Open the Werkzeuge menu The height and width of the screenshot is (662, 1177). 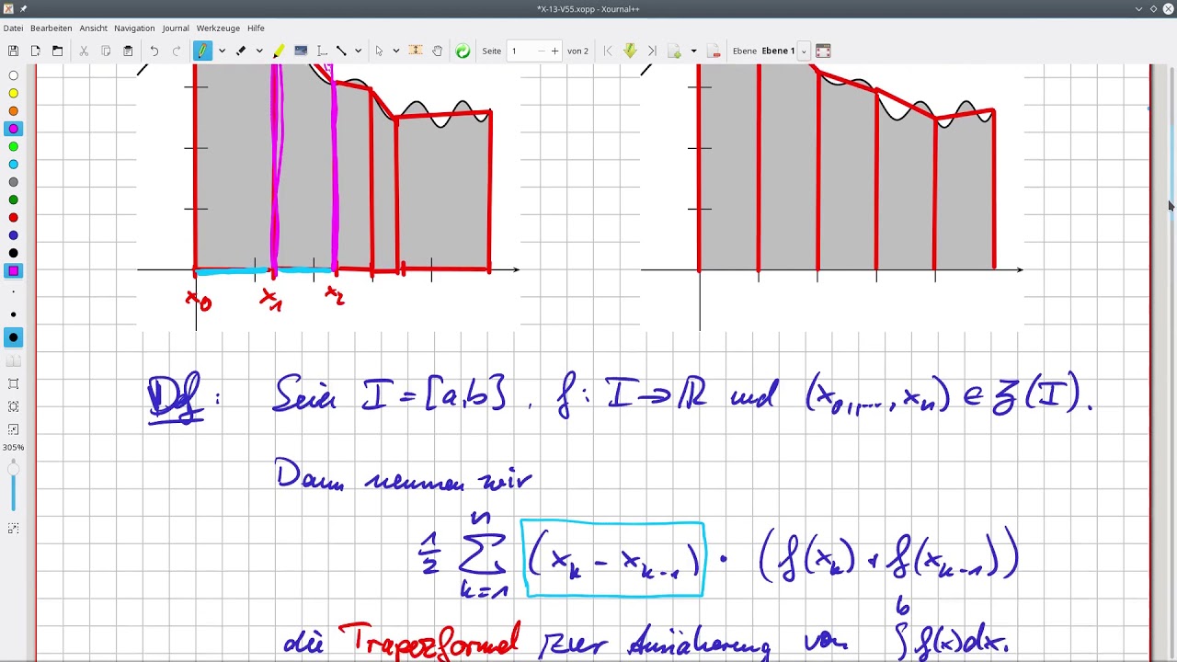218,29
